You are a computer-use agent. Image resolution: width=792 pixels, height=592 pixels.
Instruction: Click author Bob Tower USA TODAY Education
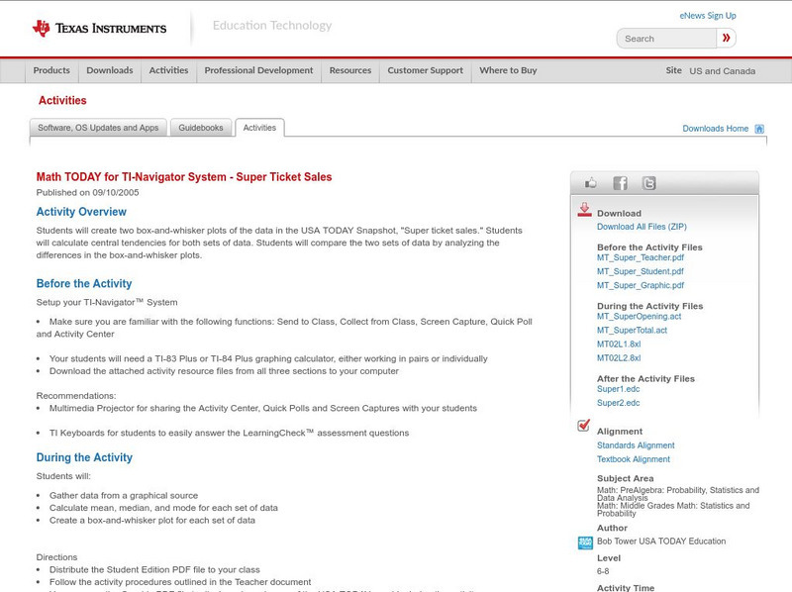[x=661, y=541]
